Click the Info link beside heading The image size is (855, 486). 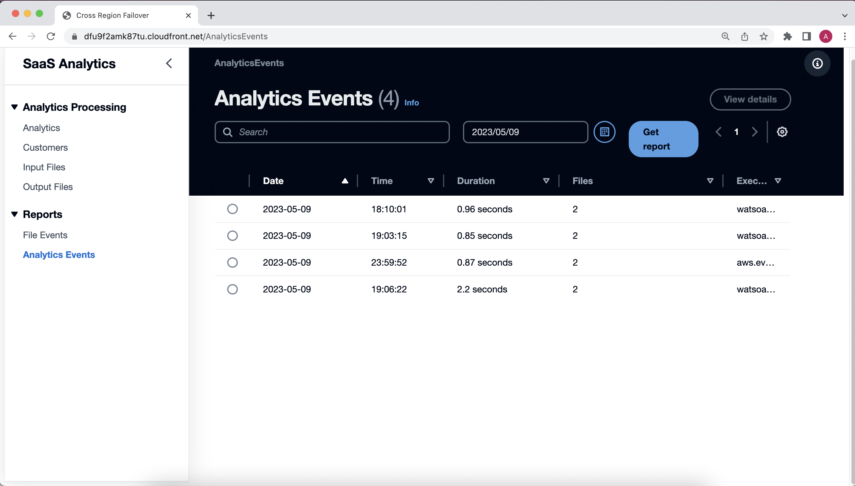pyautogui.click(x=411, y=103)
